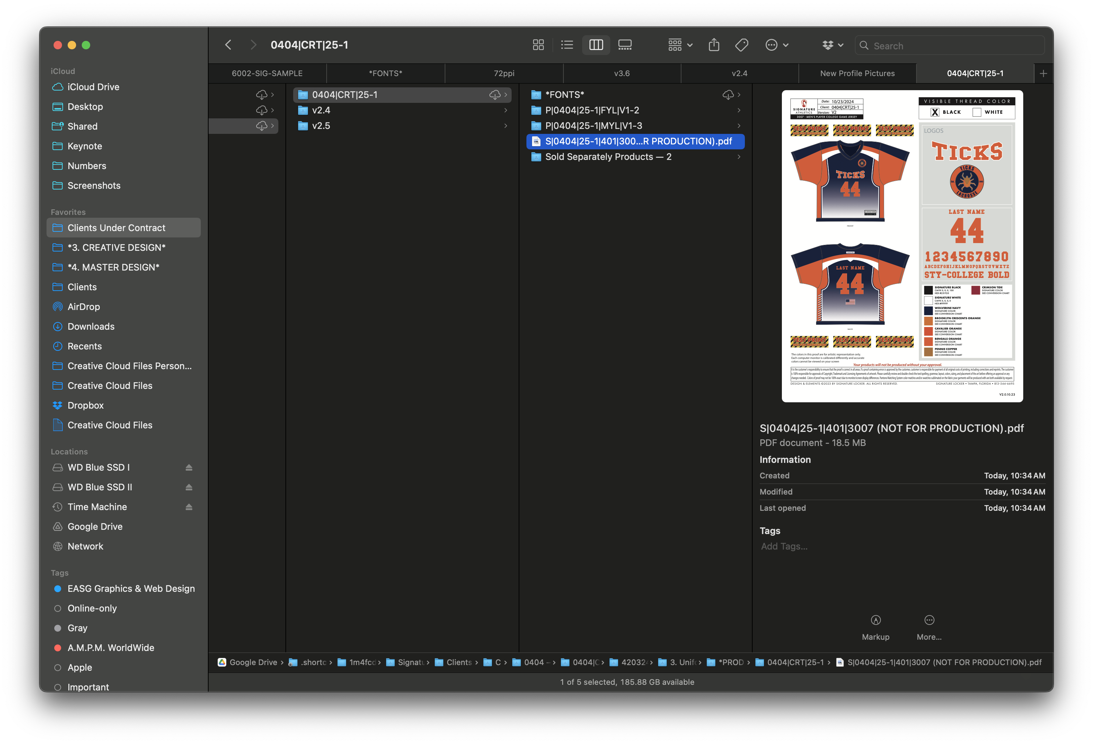This screenshot has height=744, width=1093.
Task: Open Sold Separately Products — 2 folder
Action: click(x=608, y=157)
